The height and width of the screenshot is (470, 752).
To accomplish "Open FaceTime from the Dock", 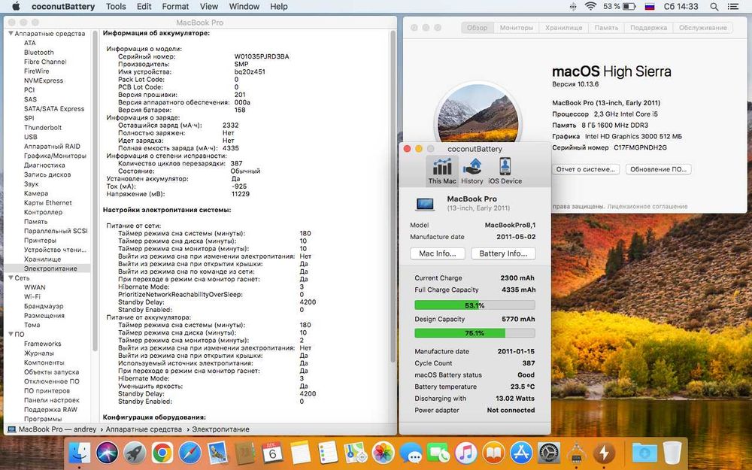I will pos(439,453).
